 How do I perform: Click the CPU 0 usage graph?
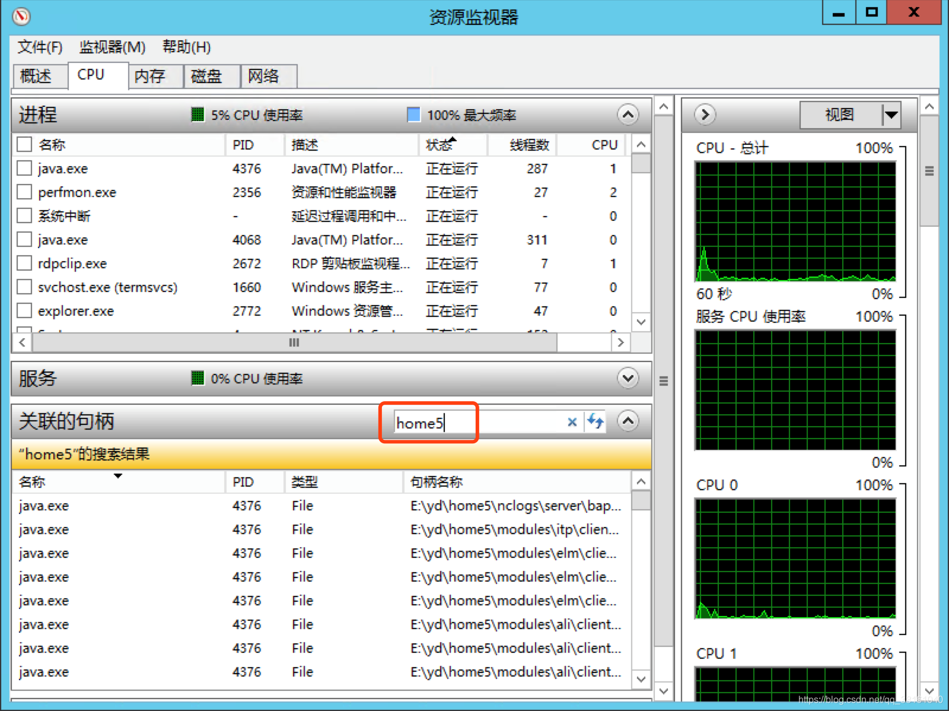tap(795, 558)
